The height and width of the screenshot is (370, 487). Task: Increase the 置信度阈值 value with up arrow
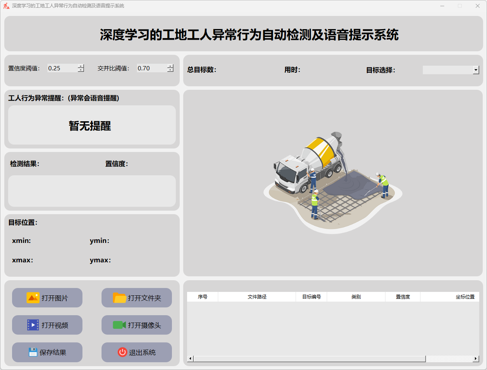point(81,66)
